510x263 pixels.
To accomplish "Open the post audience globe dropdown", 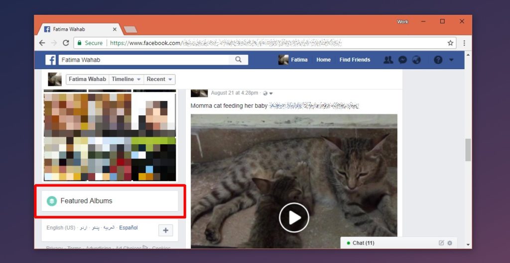I will tap(267, 93).
